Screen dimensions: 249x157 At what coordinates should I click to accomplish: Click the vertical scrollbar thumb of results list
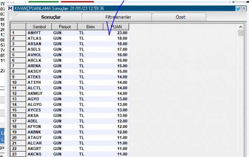click(241, 33)
